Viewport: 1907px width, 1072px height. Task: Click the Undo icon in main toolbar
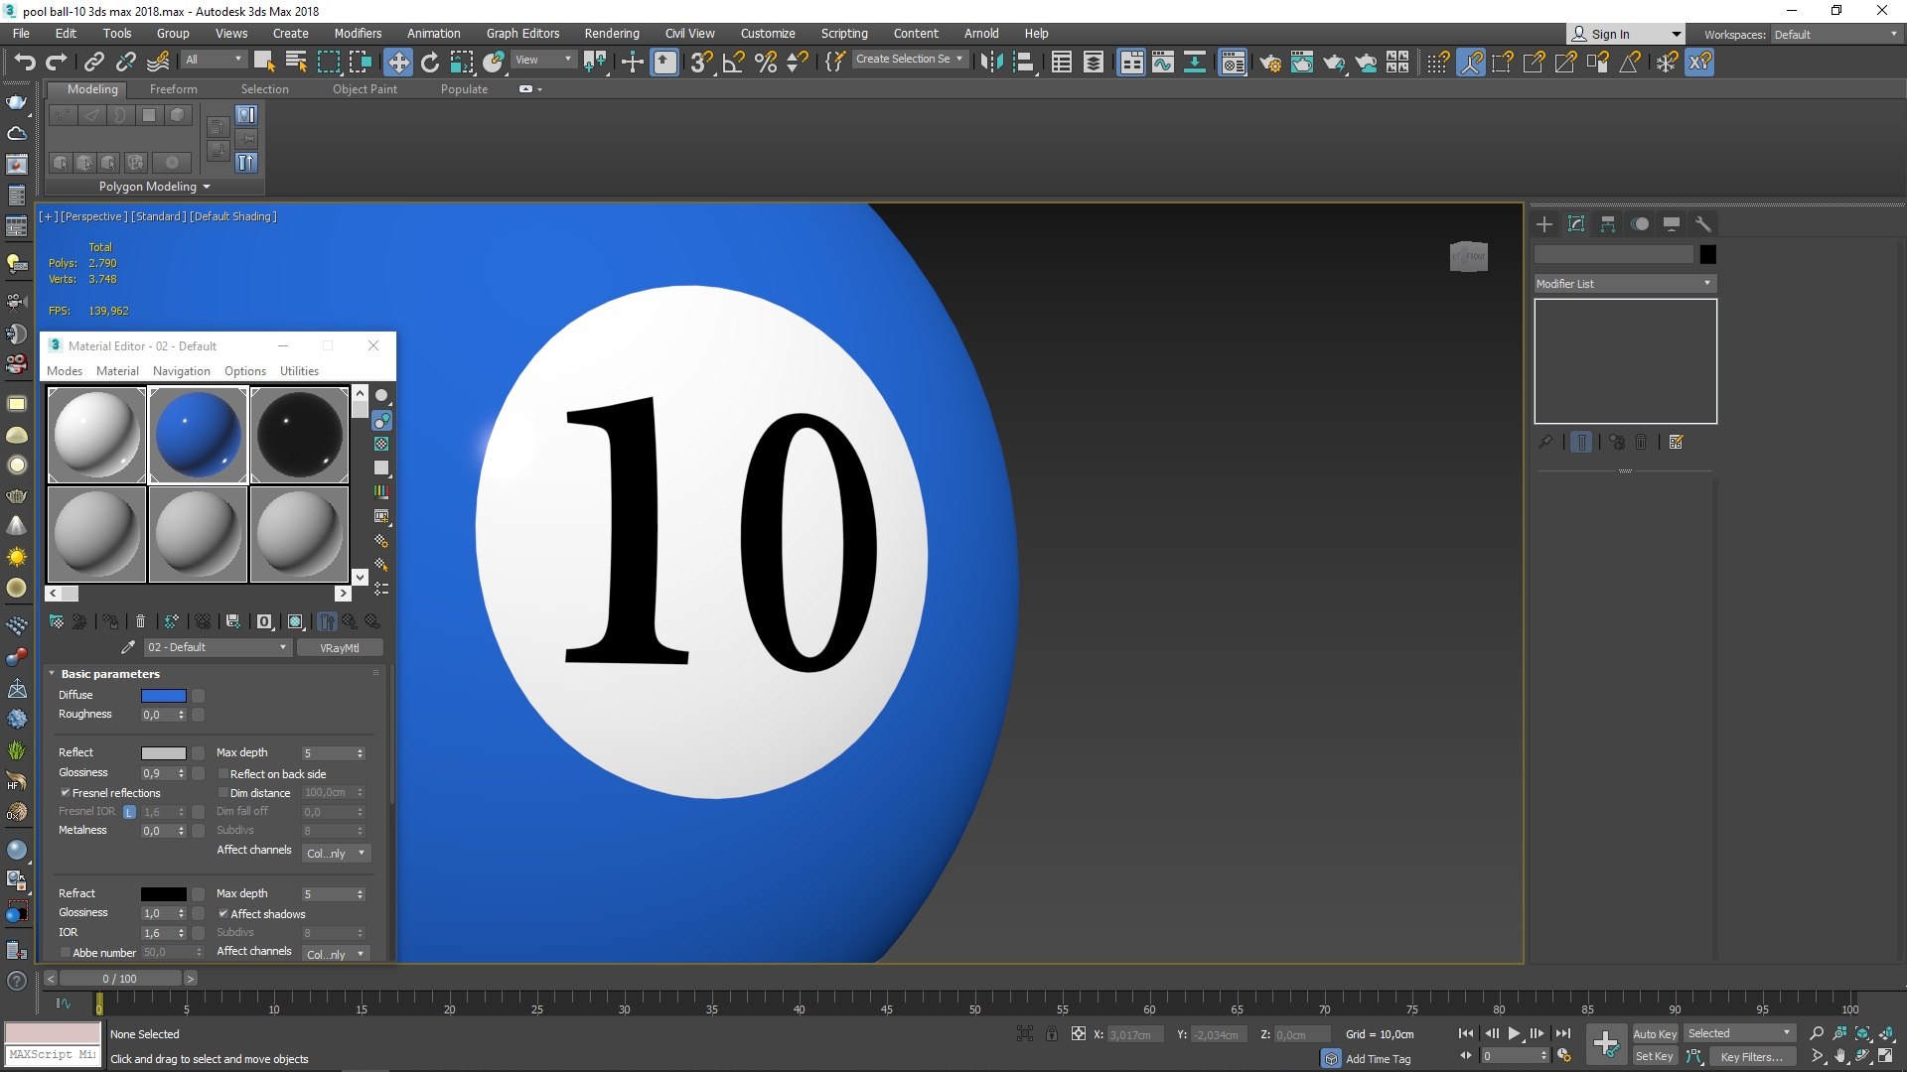(24, 63)
